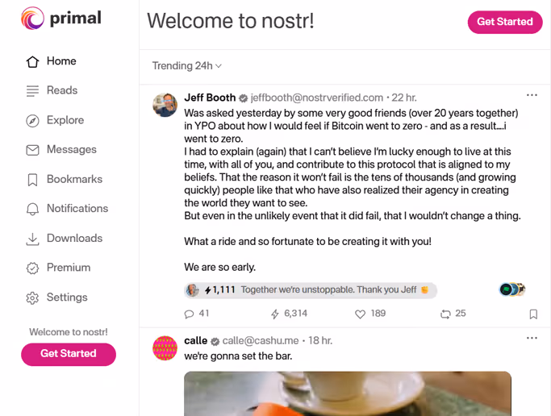This screenshot has width=551, height=416.
Task: Open the Bookmarks page
Action: click(65, 180)
